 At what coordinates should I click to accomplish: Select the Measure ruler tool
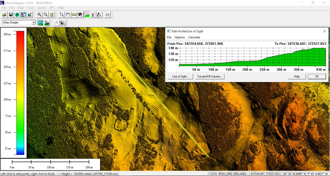pos(74,15)
